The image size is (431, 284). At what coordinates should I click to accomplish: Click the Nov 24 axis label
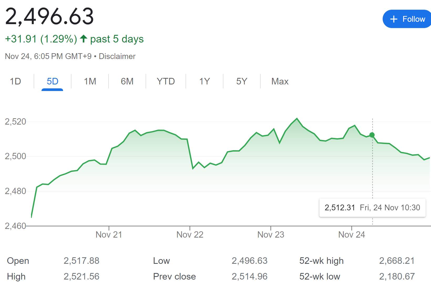click(352, 234)
